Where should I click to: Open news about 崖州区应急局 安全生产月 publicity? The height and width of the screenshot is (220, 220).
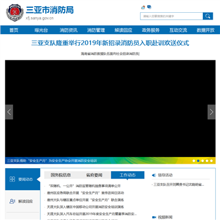(x=86, y=193)
